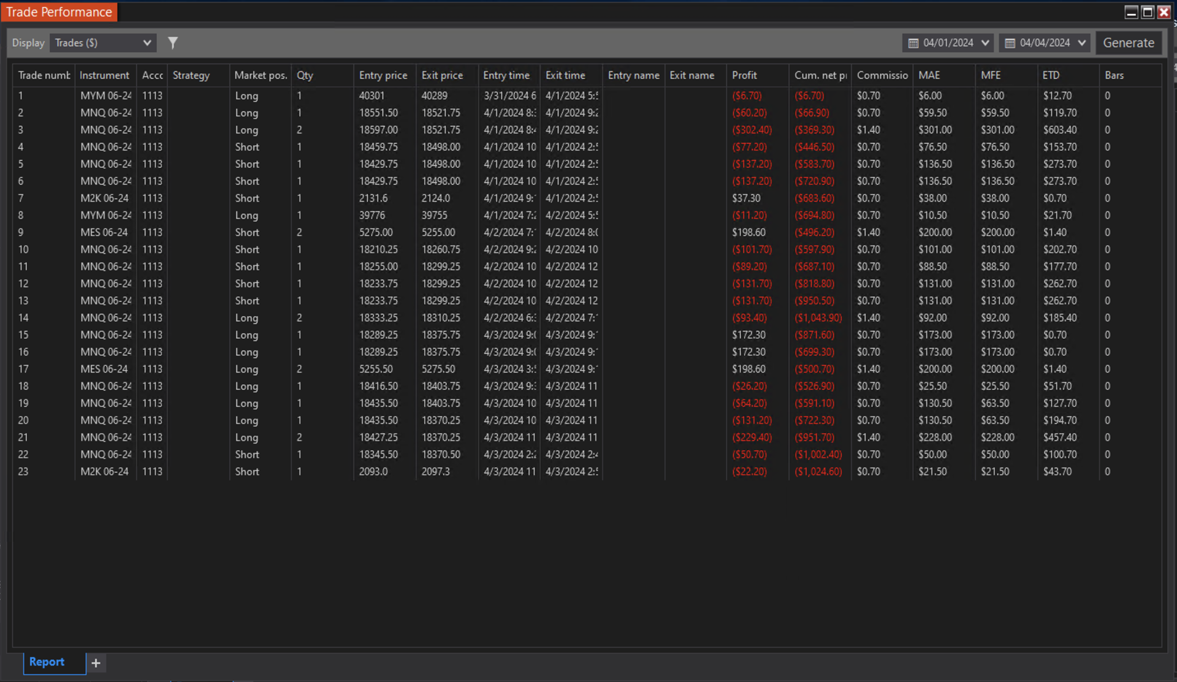1177x682 pixels.
Task: Click the start date calendar icon
Action: 913,43
